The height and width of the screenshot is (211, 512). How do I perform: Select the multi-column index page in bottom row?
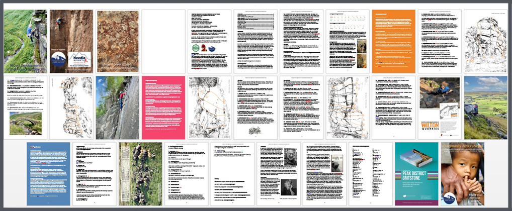[x=370, y=173]
